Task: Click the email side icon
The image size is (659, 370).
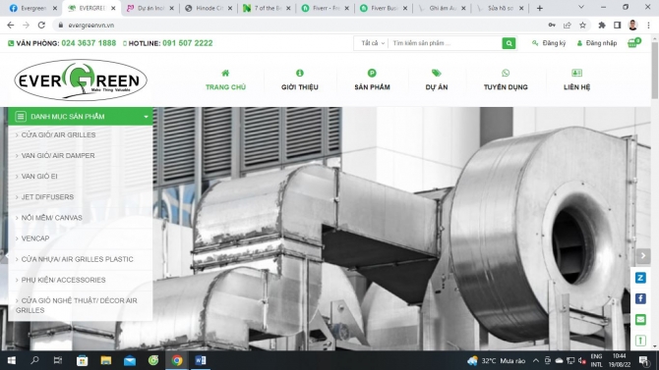Action: 640,320
